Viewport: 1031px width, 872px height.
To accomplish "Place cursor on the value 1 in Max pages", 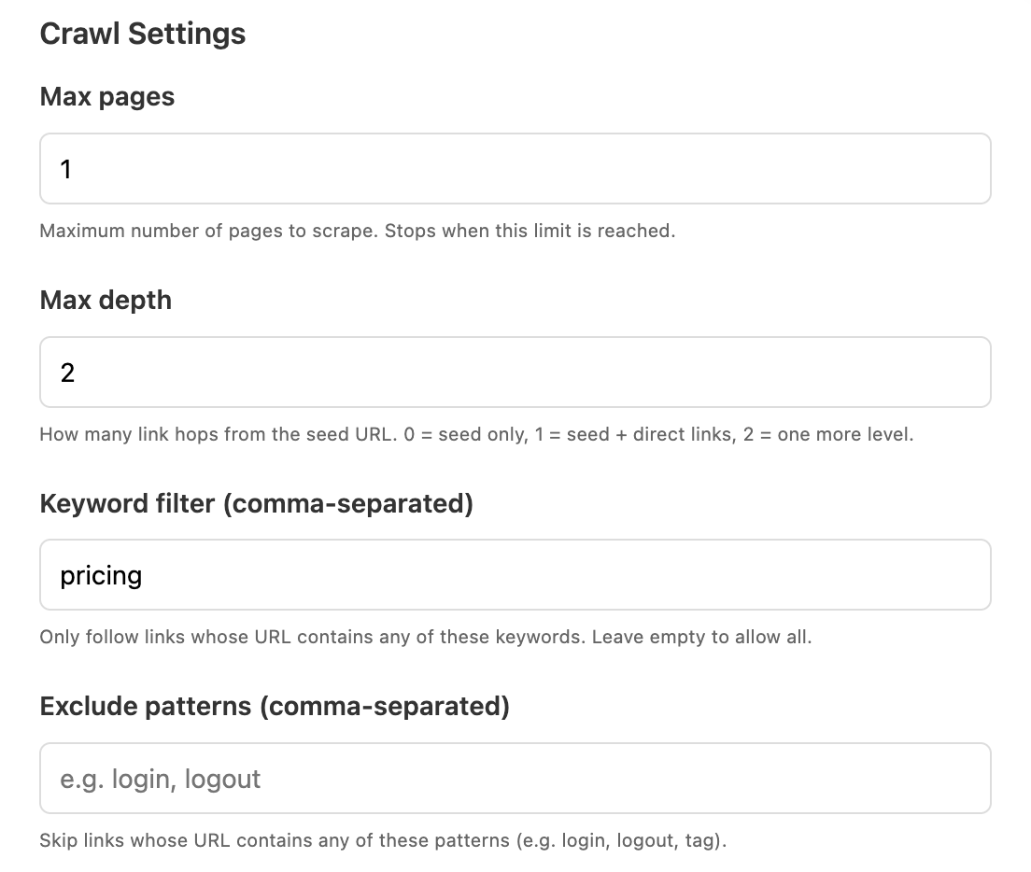I will point(65,170).
